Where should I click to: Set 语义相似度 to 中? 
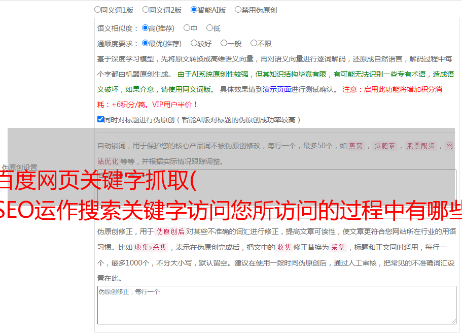point(187,28)
